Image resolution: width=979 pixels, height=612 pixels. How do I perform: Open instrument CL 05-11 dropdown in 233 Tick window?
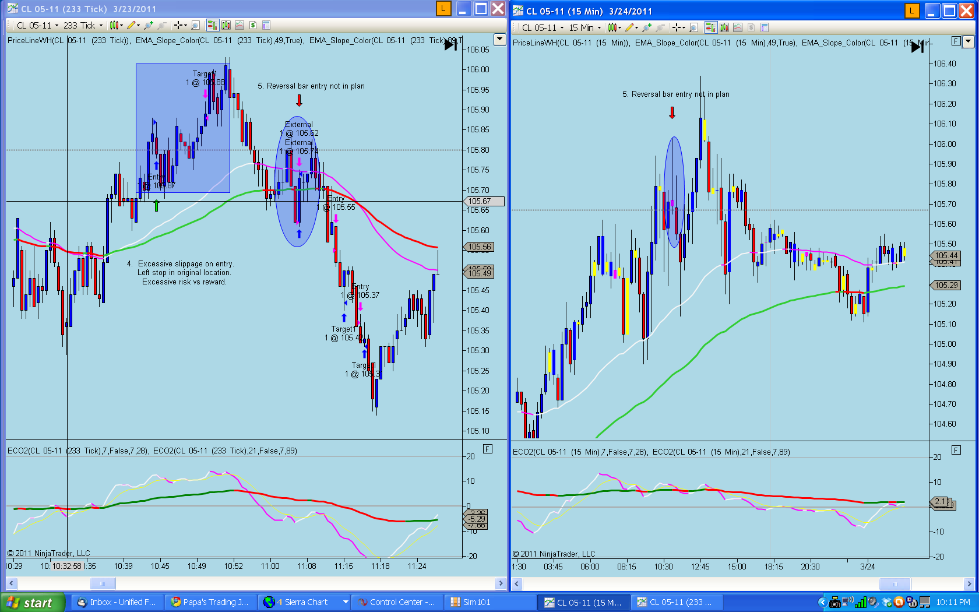37,25
